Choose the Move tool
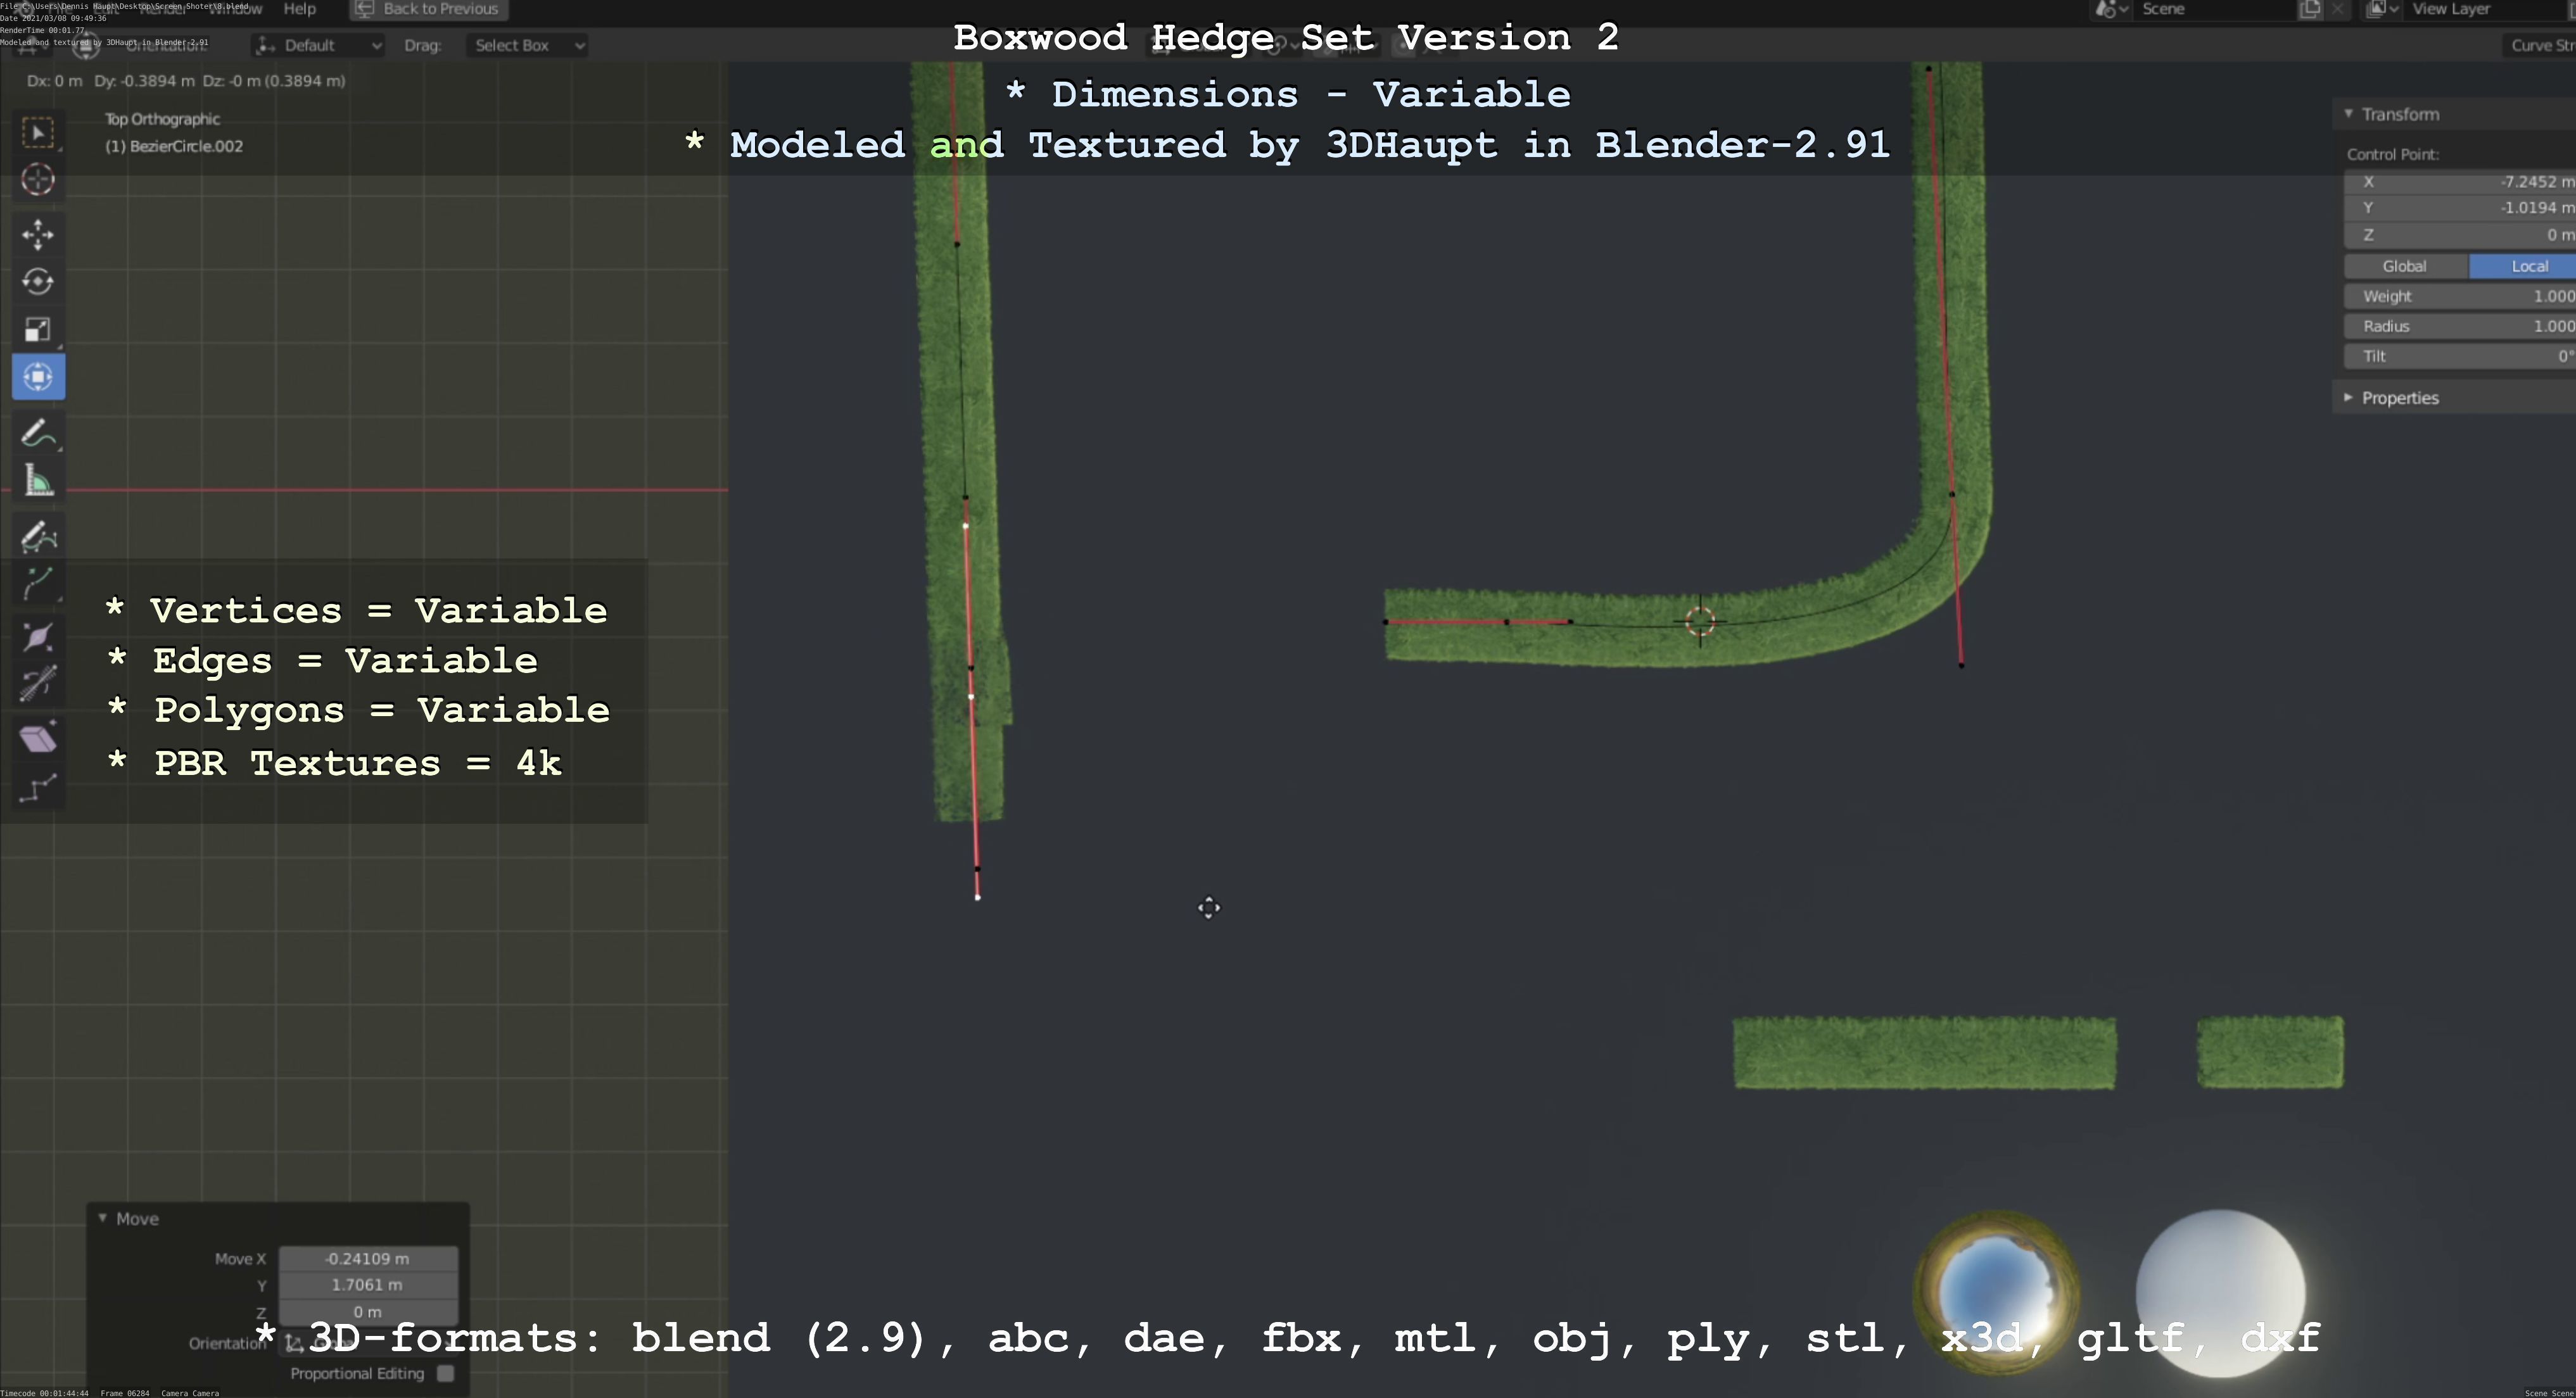Screen dimensions: 2576x1398 pyautogui.click(x=38, y=235)
